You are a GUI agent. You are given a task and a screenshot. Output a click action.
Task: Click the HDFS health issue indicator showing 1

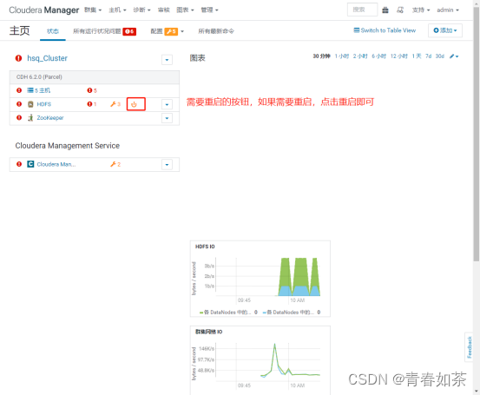[91, 104]
